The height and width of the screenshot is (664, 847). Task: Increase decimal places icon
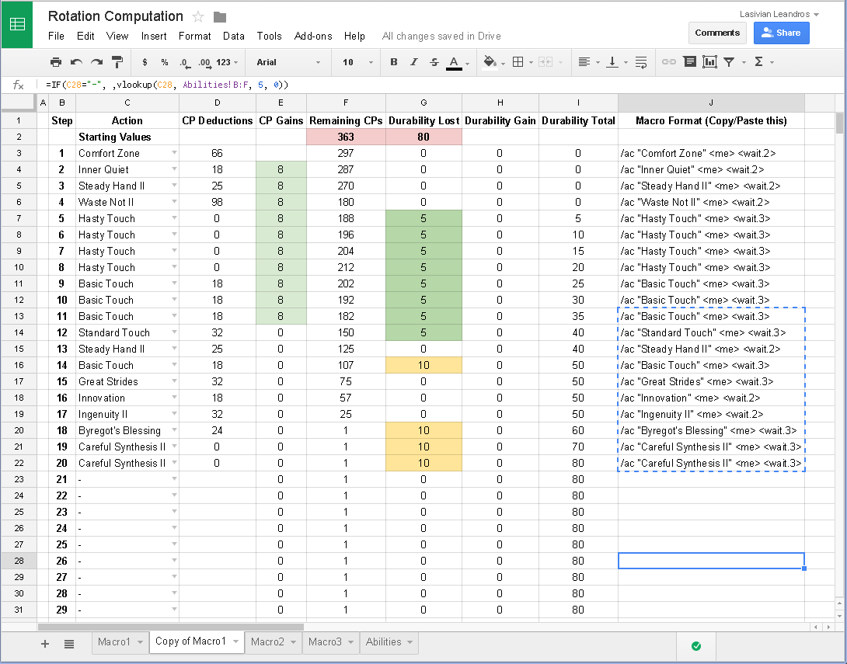click(204, 63)
